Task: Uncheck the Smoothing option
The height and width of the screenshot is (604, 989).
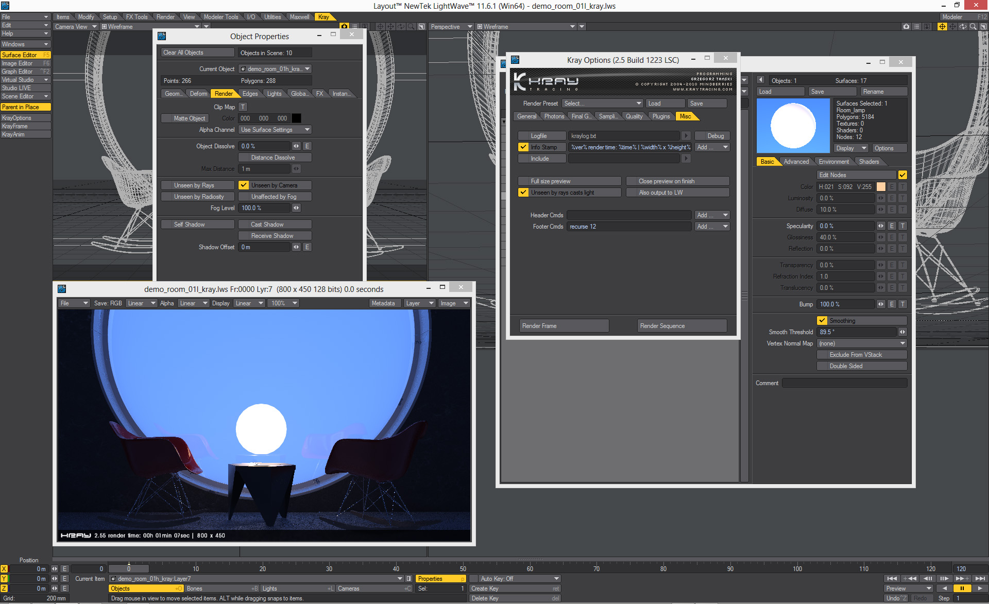Action: 822,321
